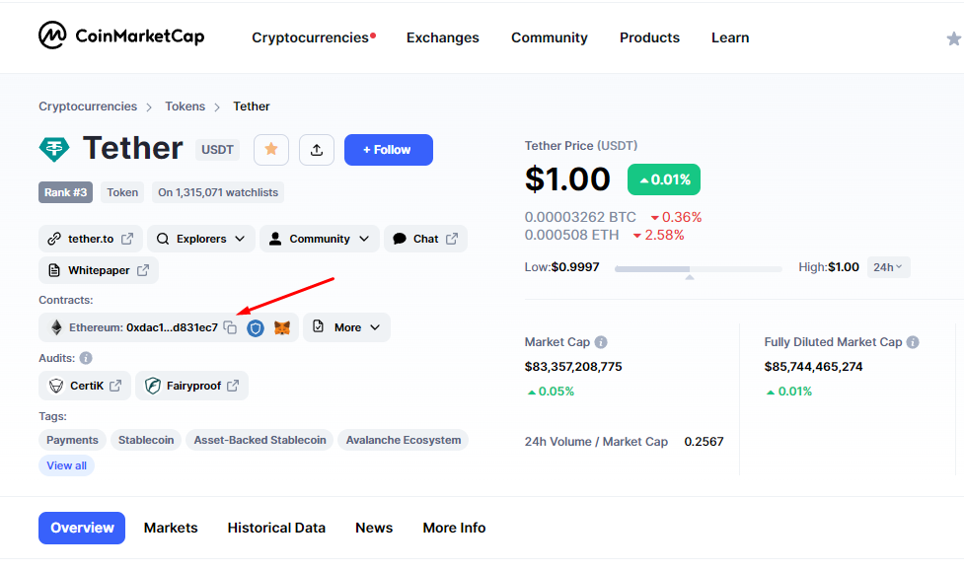Switch to the News tab
This screenshot has height=570, width=964.
pyautogui.click(x=374, y=528)
